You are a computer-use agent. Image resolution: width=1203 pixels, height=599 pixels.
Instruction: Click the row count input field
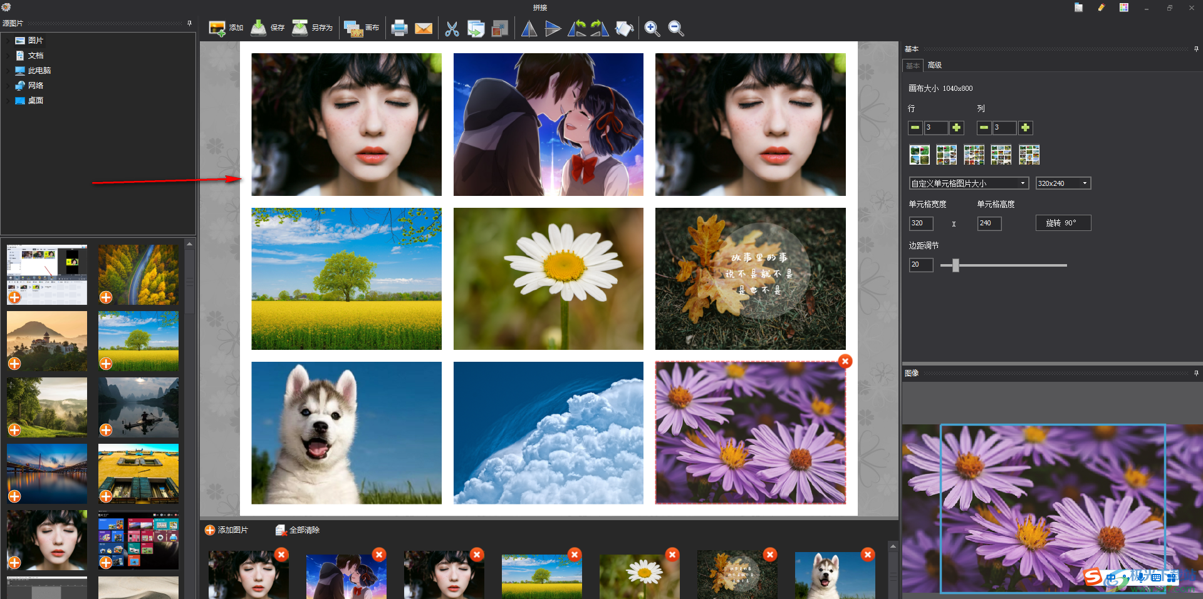point(936,128)
